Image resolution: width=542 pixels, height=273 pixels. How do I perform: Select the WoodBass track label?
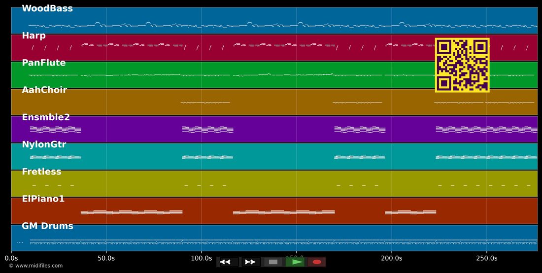tap(47, 9)
